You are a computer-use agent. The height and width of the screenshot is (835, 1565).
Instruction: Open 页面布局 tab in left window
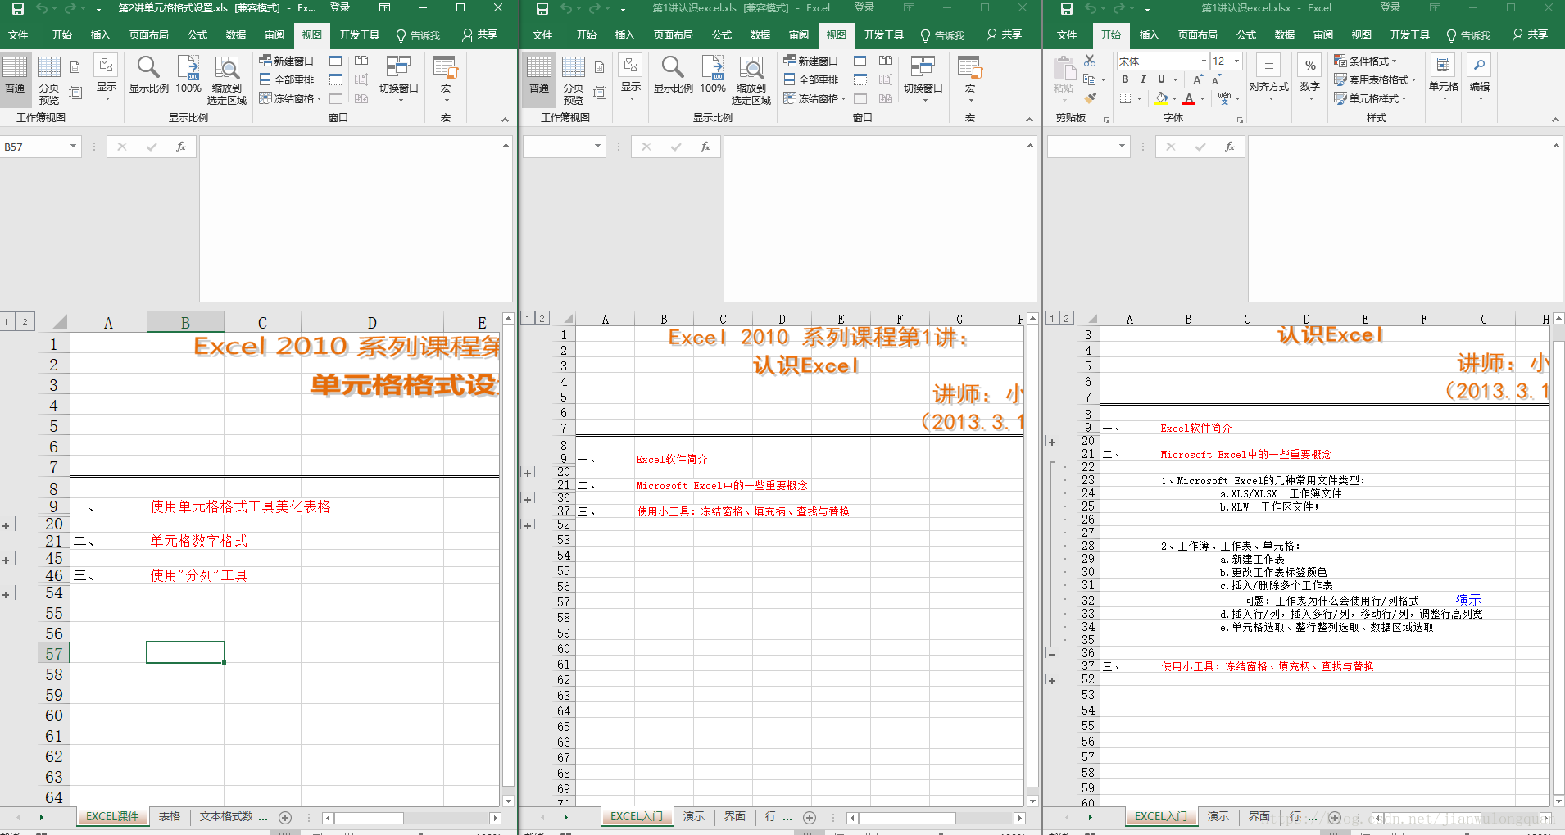(x=149, y=35)
